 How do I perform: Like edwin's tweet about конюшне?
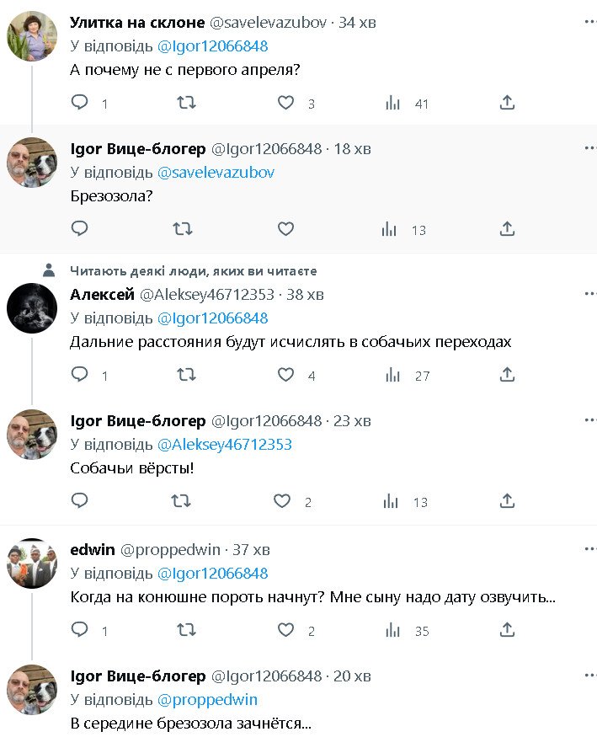286,630
